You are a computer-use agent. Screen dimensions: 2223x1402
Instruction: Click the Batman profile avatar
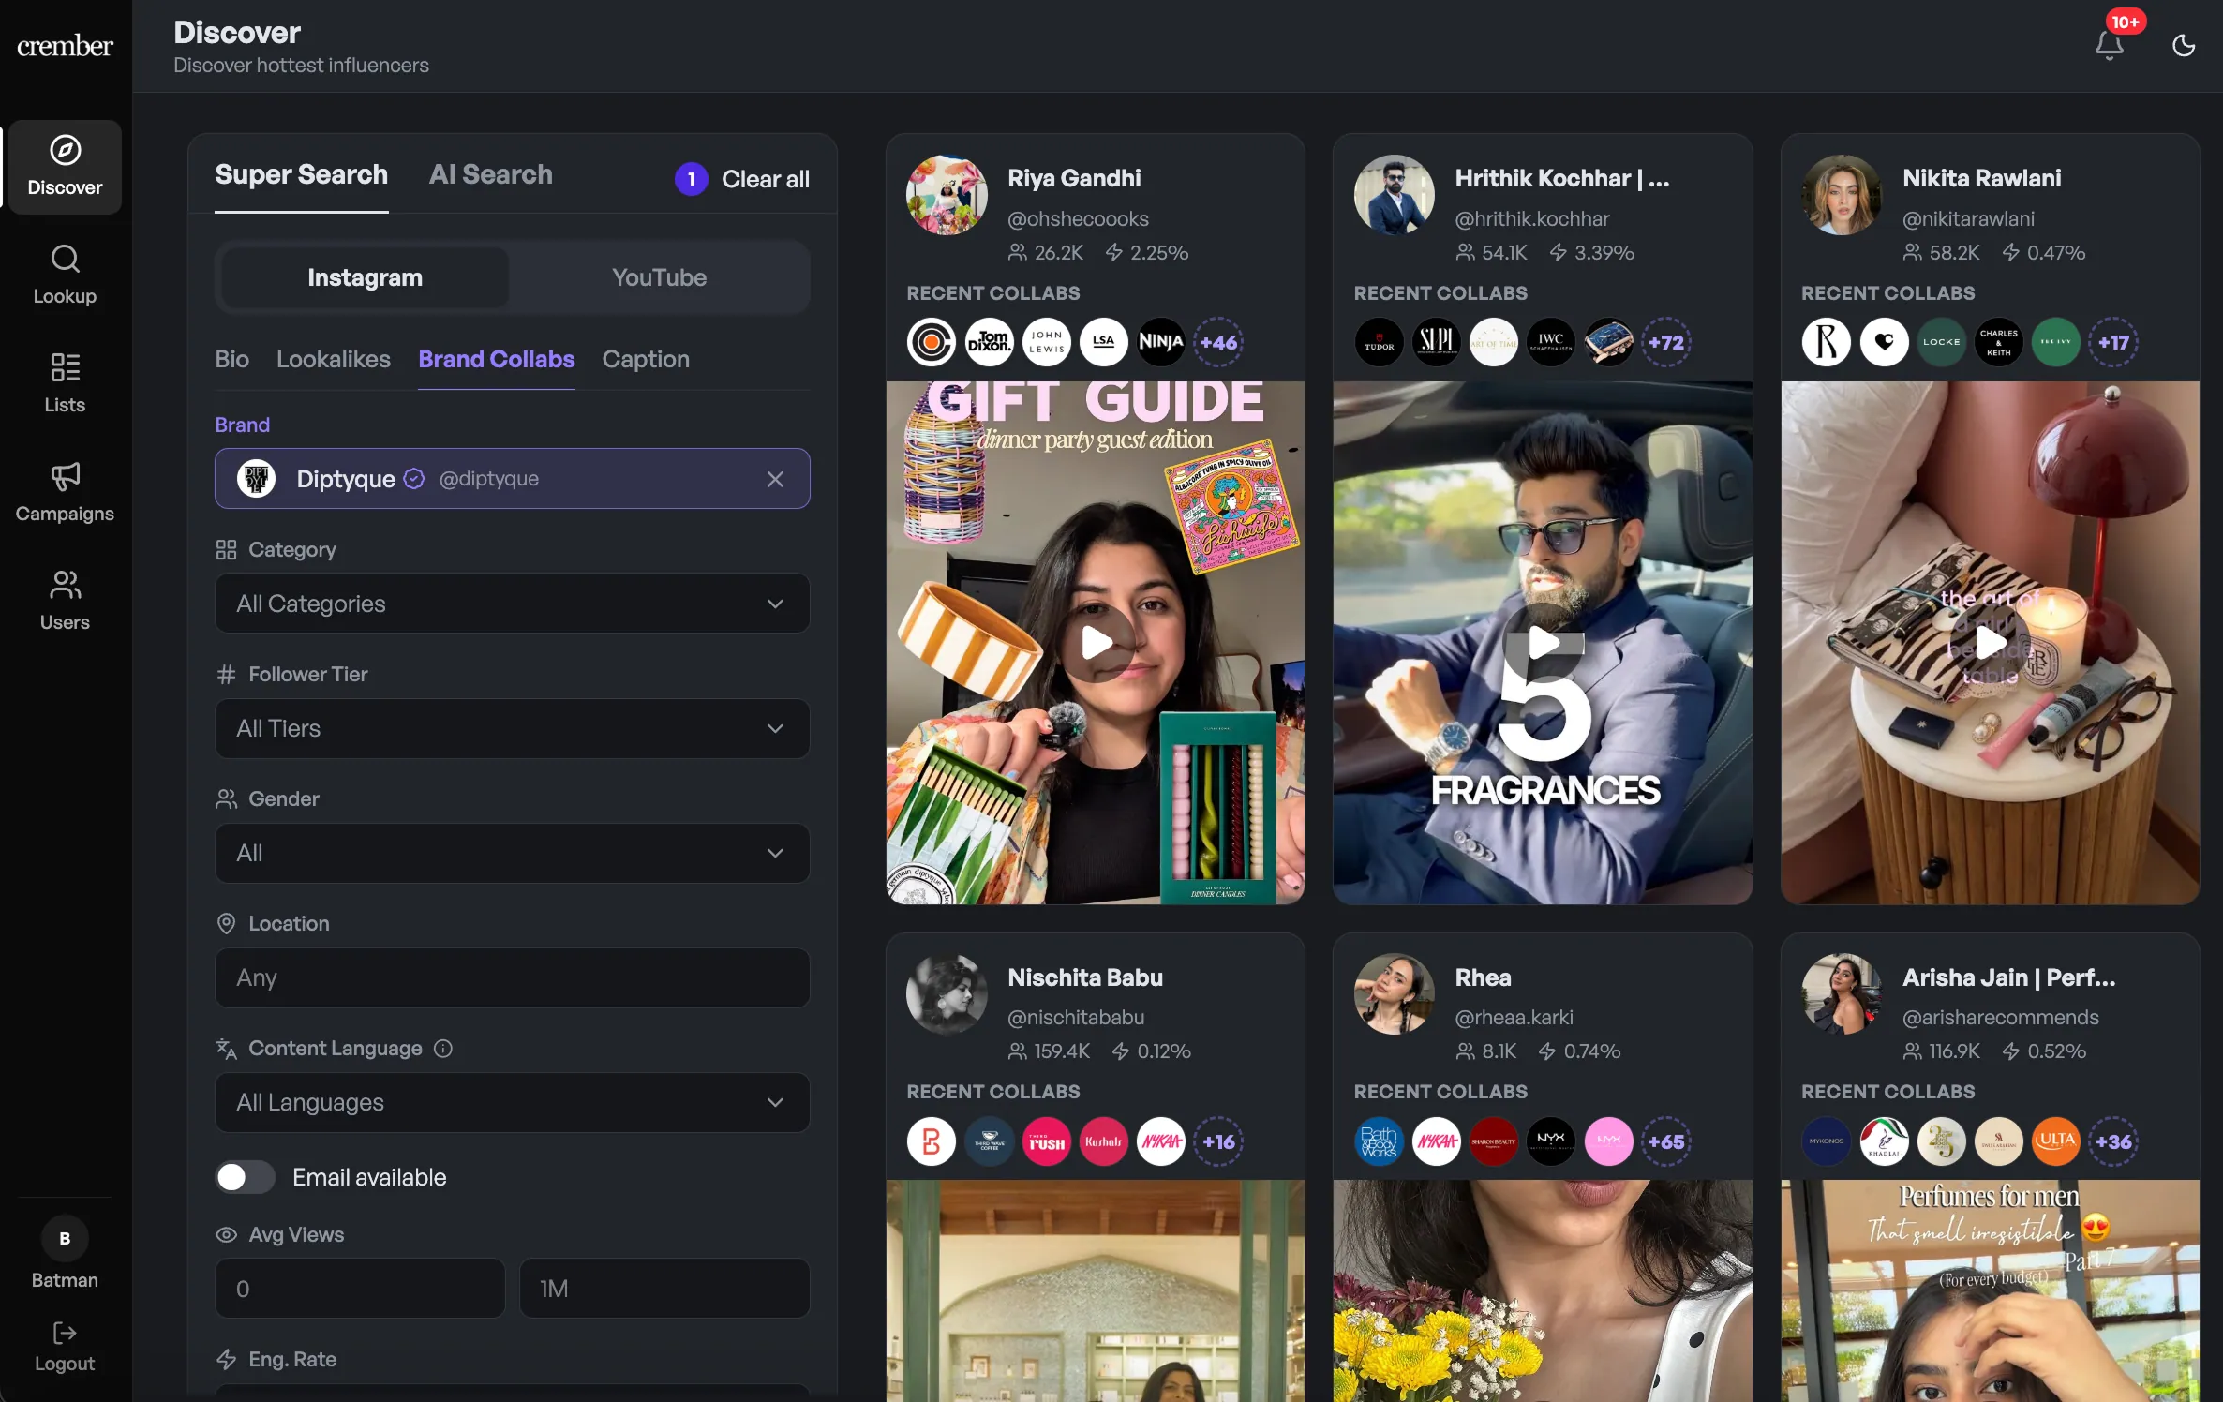65,1238
